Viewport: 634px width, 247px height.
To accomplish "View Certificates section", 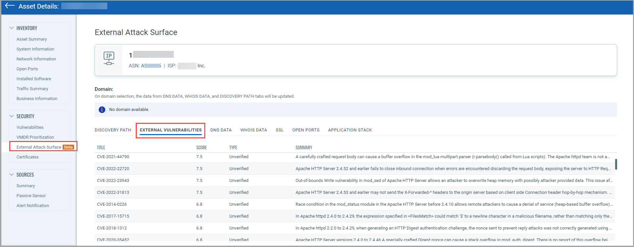I will click(27, 157).
